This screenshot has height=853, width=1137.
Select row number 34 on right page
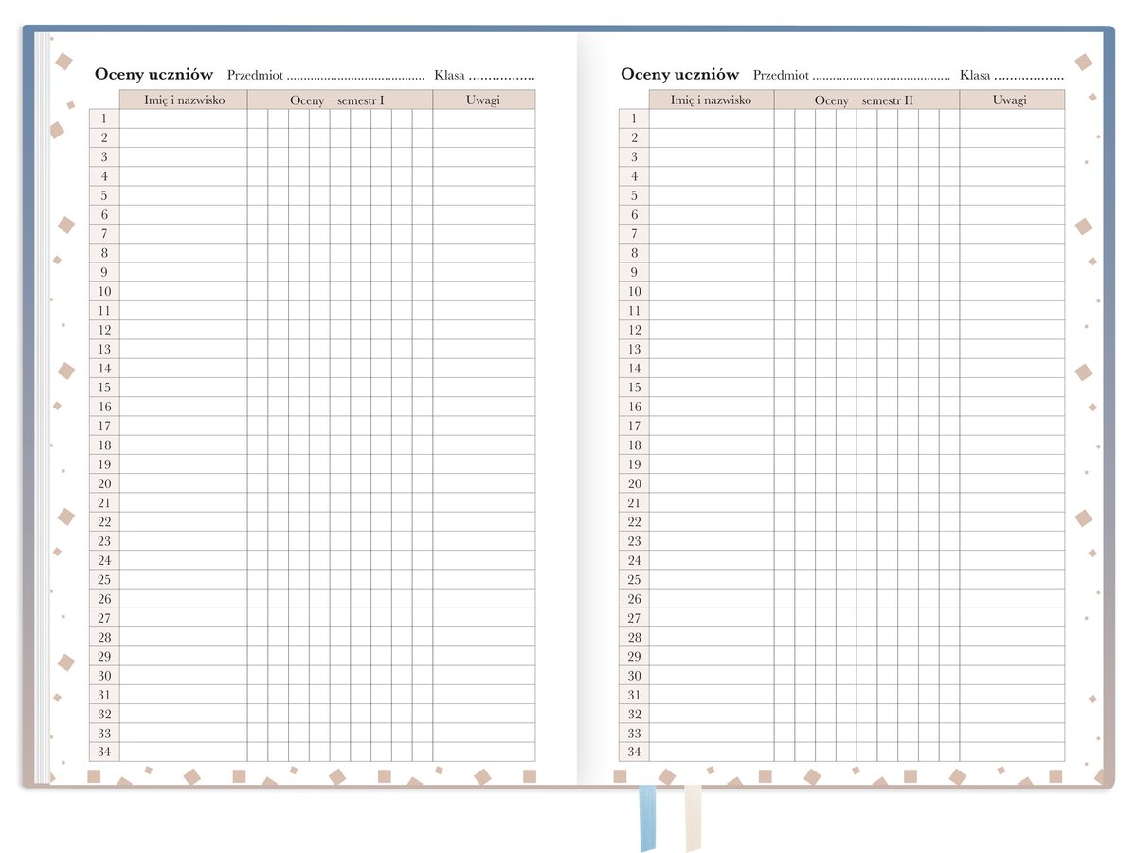click(634, 752)
